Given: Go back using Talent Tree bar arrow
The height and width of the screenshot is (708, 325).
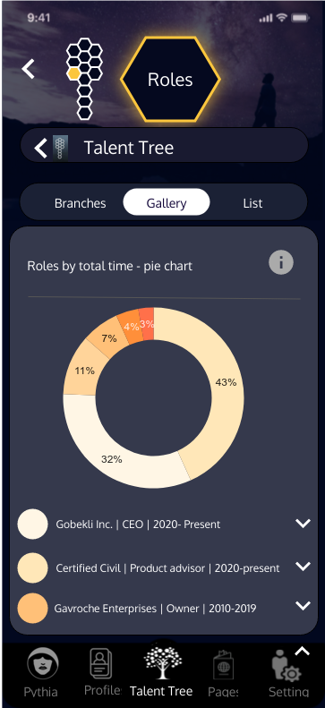Looking at the screenshot, I should pyautogui.click(x=40, y=148).
